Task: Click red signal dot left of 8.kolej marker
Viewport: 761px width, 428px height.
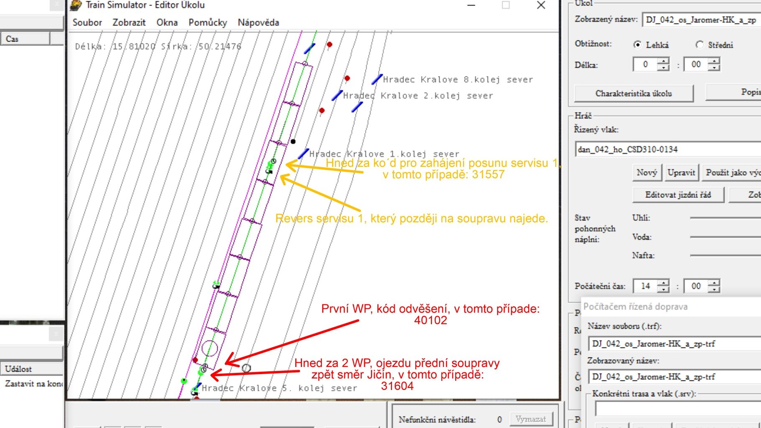Action: pyautogui.click(x=347, y=78)
